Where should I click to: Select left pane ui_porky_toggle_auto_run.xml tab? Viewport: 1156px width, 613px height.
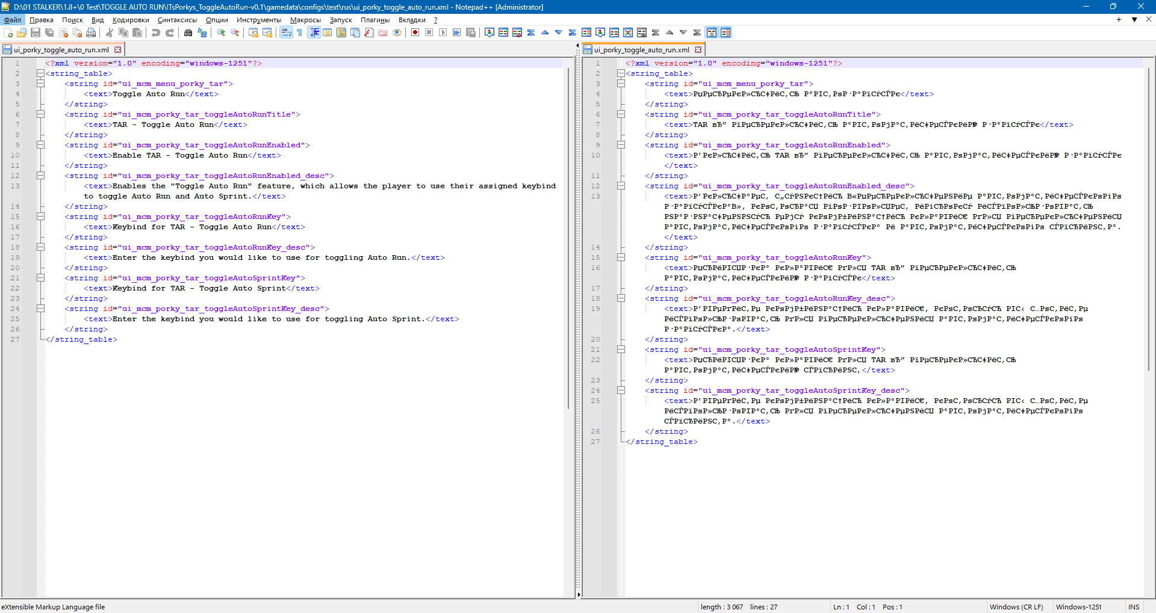[x=61, y=50]
